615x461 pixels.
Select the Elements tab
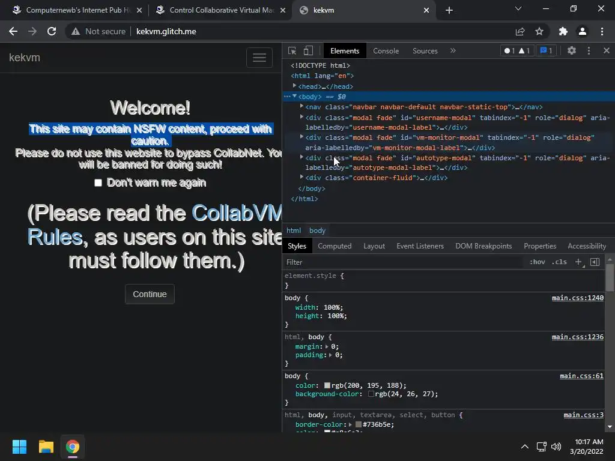point(345,51)
